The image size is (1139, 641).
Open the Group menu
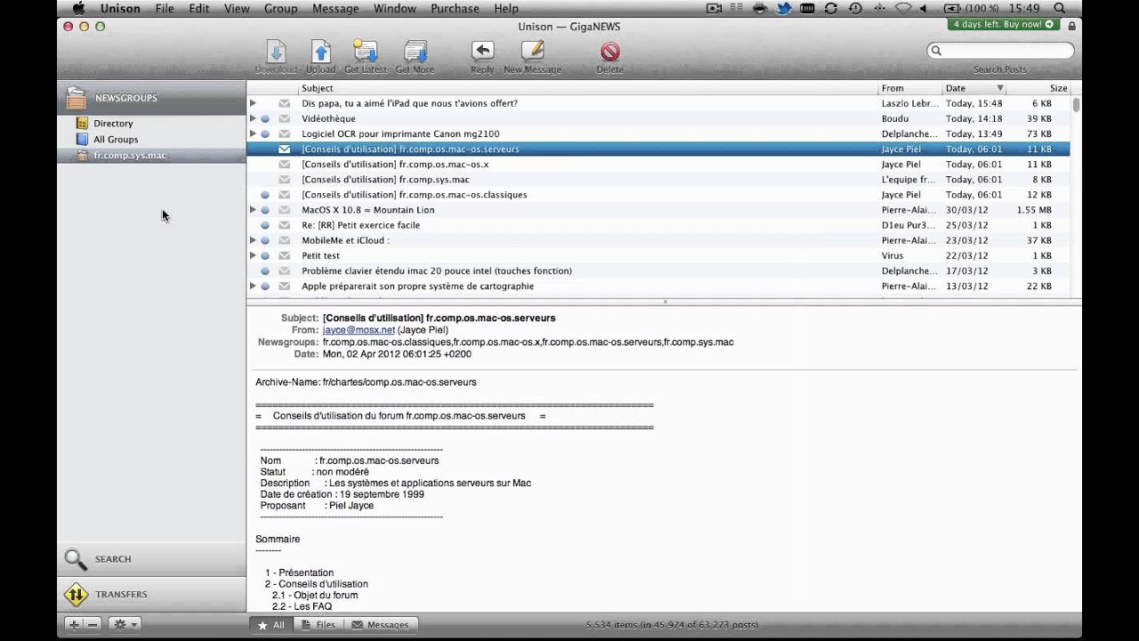(x=281, y=8)
